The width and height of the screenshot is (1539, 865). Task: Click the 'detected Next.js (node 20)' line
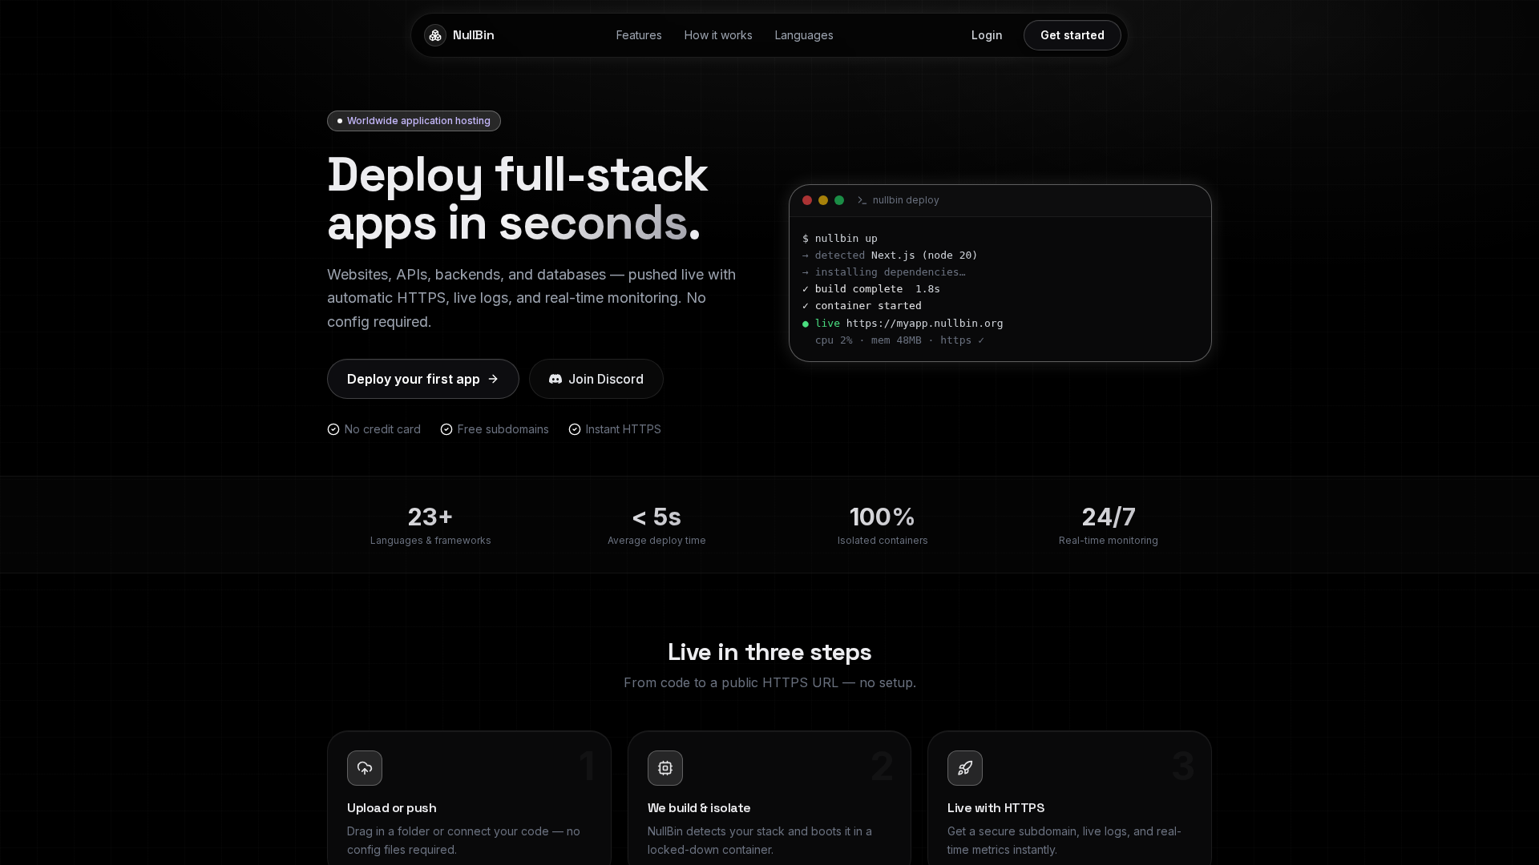pyautogui.click(x=890, y=255)
